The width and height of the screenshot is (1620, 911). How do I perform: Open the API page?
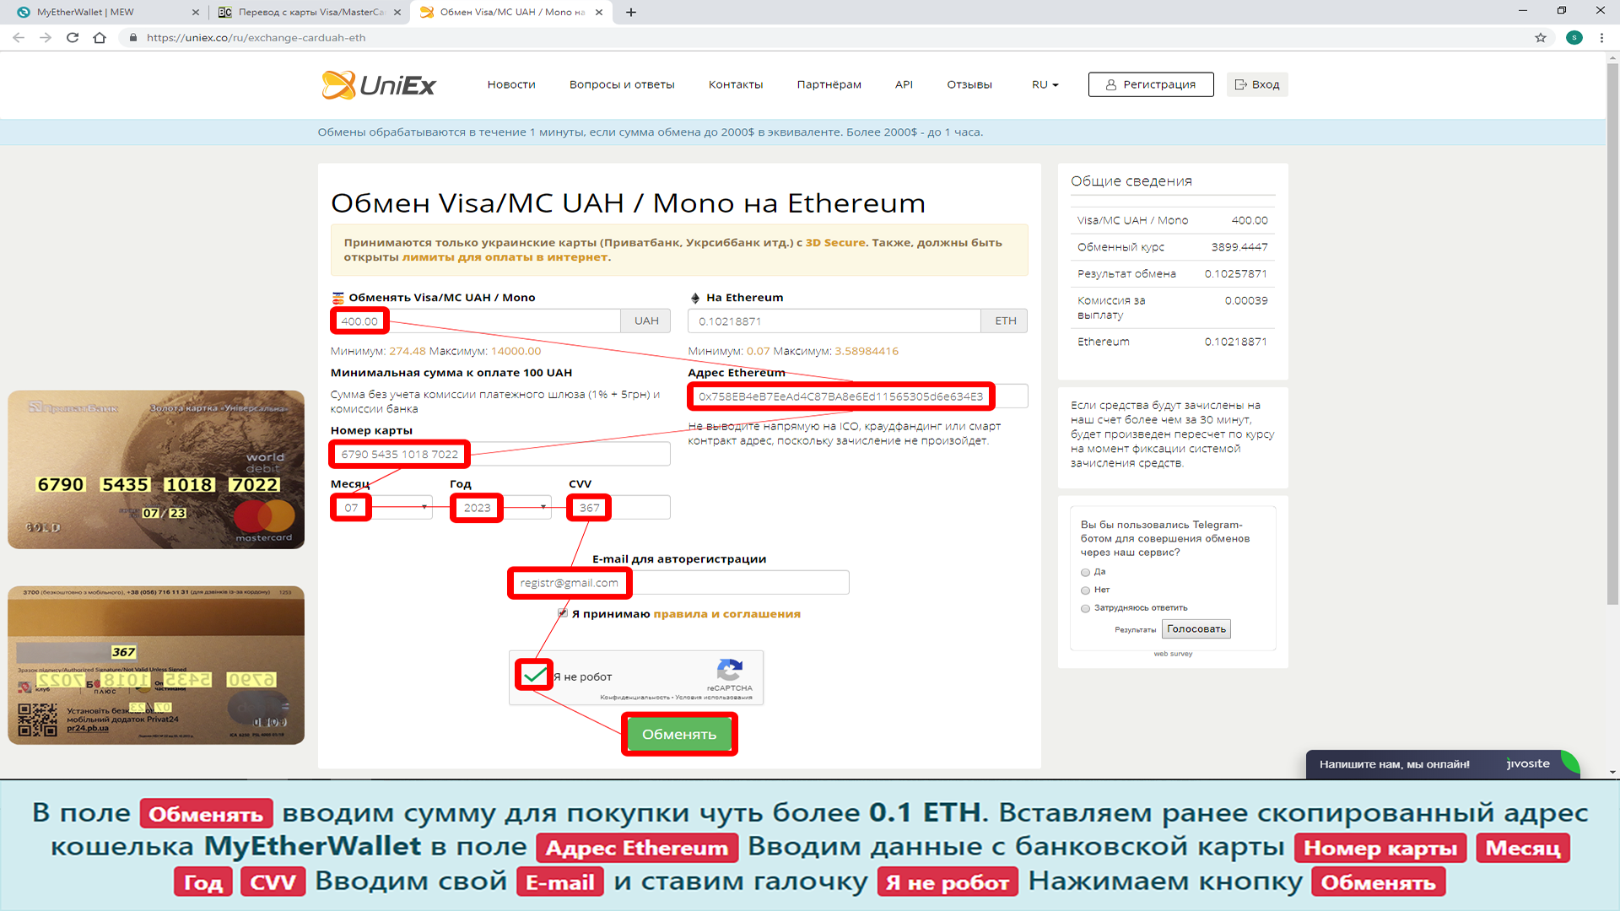coord(904,84)
